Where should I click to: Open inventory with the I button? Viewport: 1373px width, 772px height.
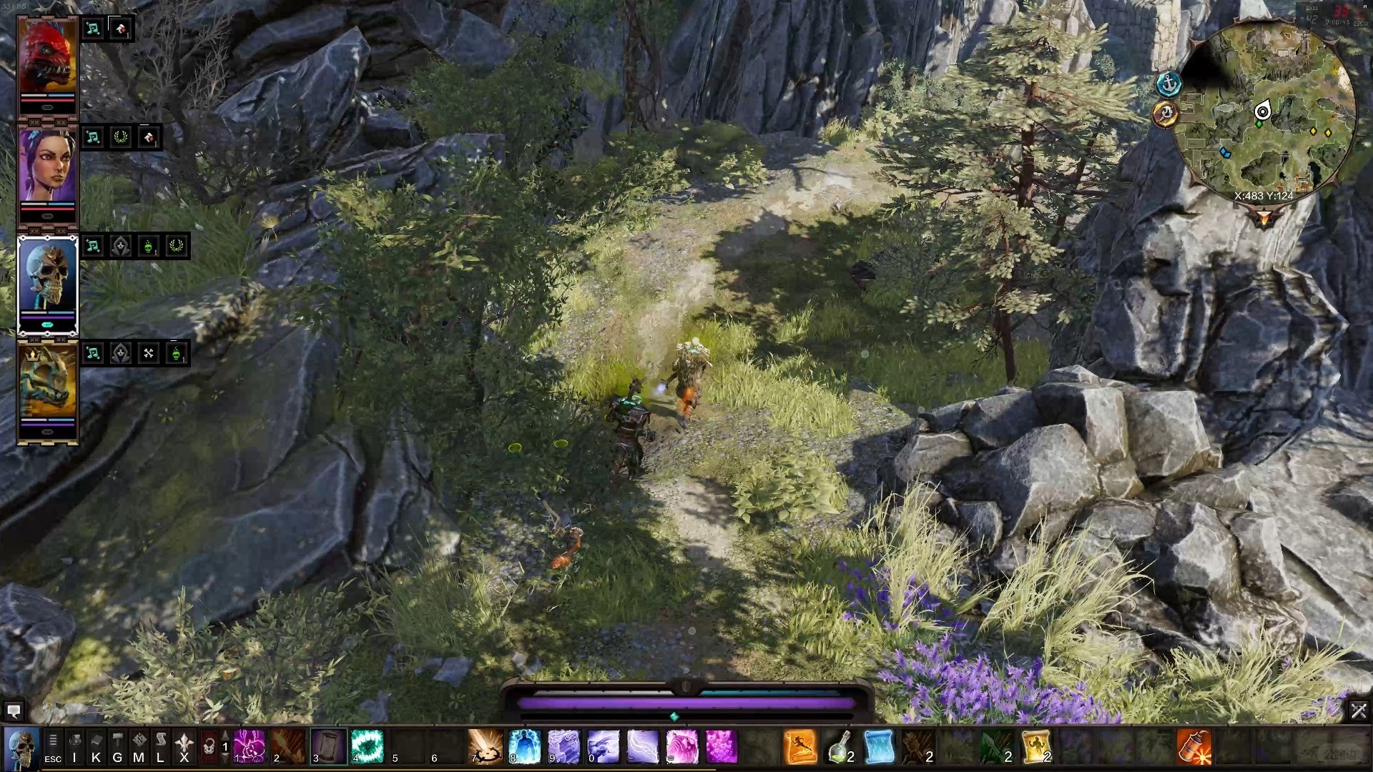coord(74,747)
